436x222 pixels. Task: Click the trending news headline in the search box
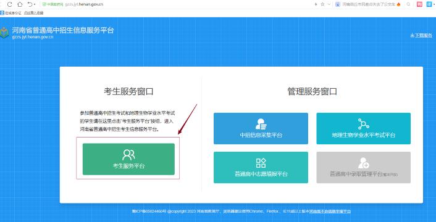(x=369, y=4)
